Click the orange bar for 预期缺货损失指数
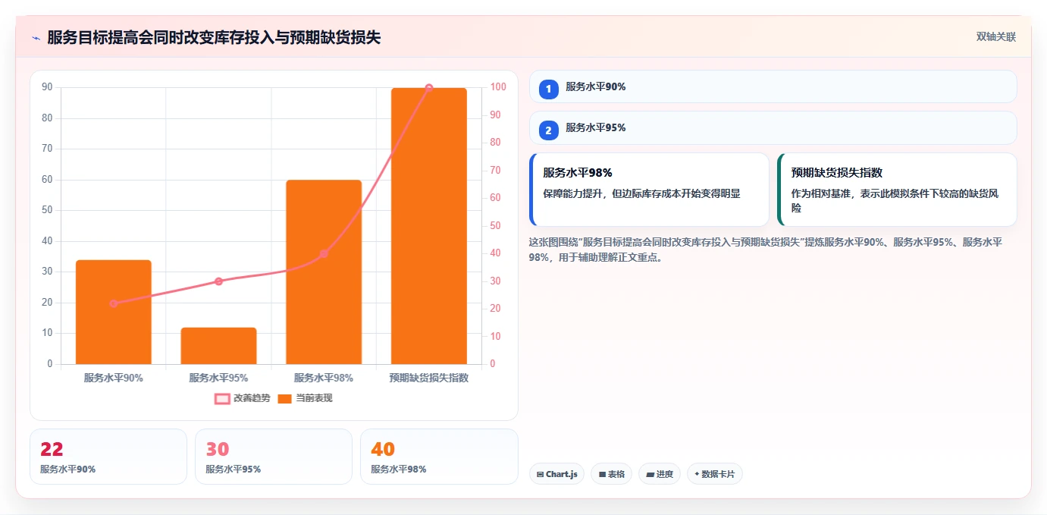Image resolution: width=1047 pixels, height=515 pixels. (x=429, y=226)
